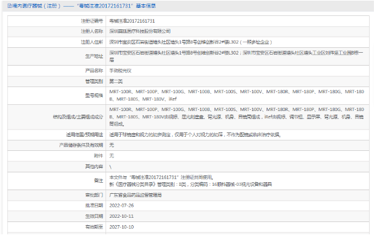Select the 结构及组成/主要组成成分 label cell

coord(57,117)
